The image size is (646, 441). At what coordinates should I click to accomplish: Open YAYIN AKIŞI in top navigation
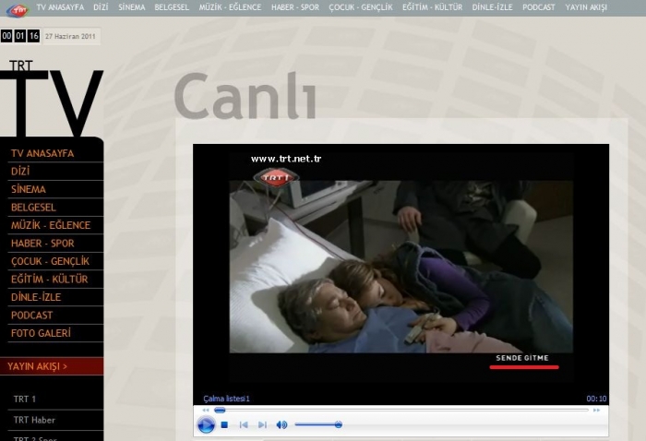586,7
